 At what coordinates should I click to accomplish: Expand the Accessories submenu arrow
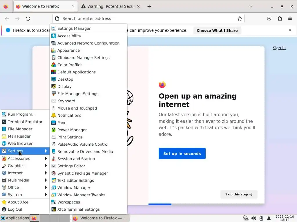pyautogui.click(x=46, y=158)
